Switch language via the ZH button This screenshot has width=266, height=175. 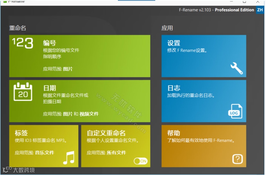pos(260,10)
